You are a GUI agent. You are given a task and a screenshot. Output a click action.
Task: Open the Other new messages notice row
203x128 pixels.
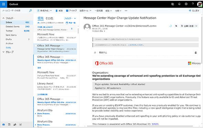(55, 28)
